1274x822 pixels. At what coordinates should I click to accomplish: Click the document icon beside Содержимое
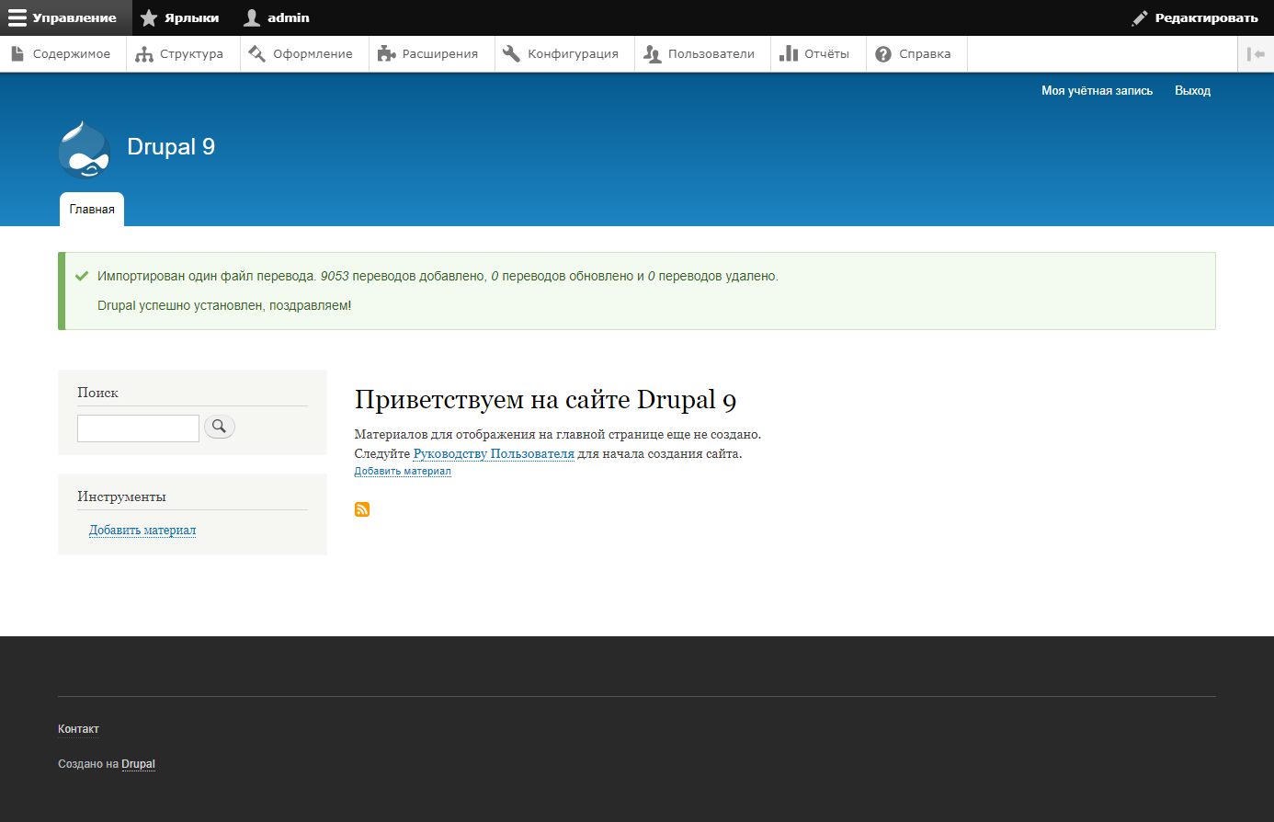(x=17, y=54)
